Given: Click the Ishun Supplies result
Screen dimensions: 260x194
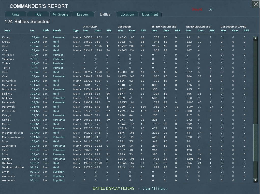Looking at the screenshot, I should [58, 172].
